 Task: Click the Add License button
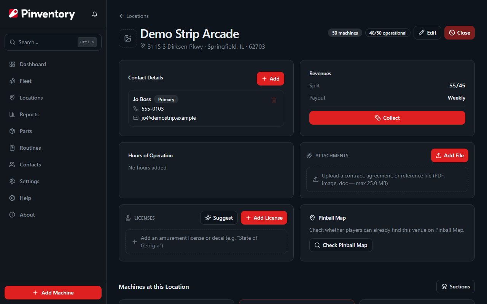(x=264, y=218)
